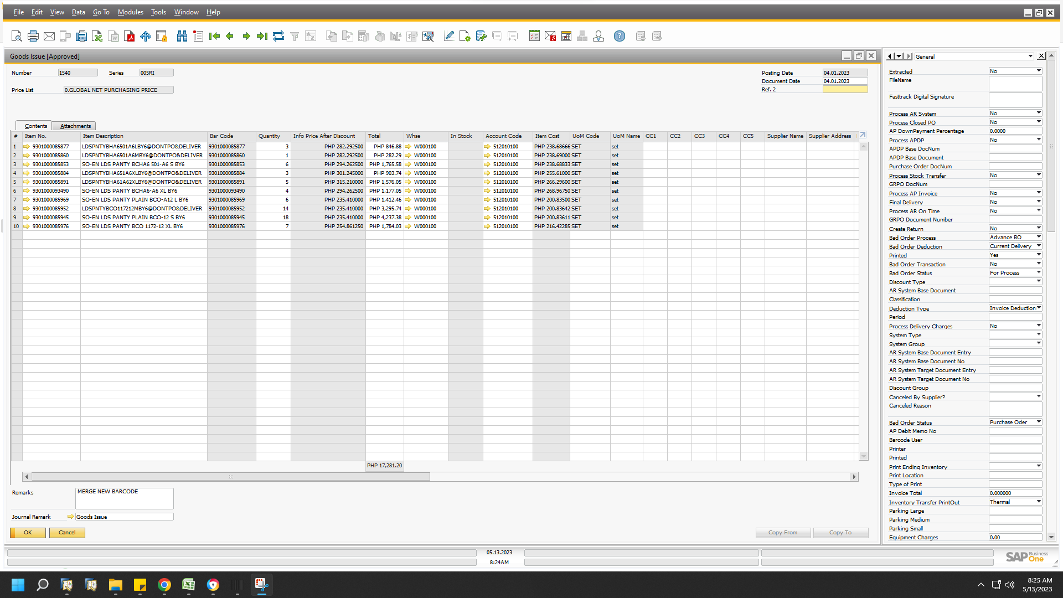This screenshot has height=598, width=1063.
Task: Go to the next record arrow
Action: [x=246, y=37]
